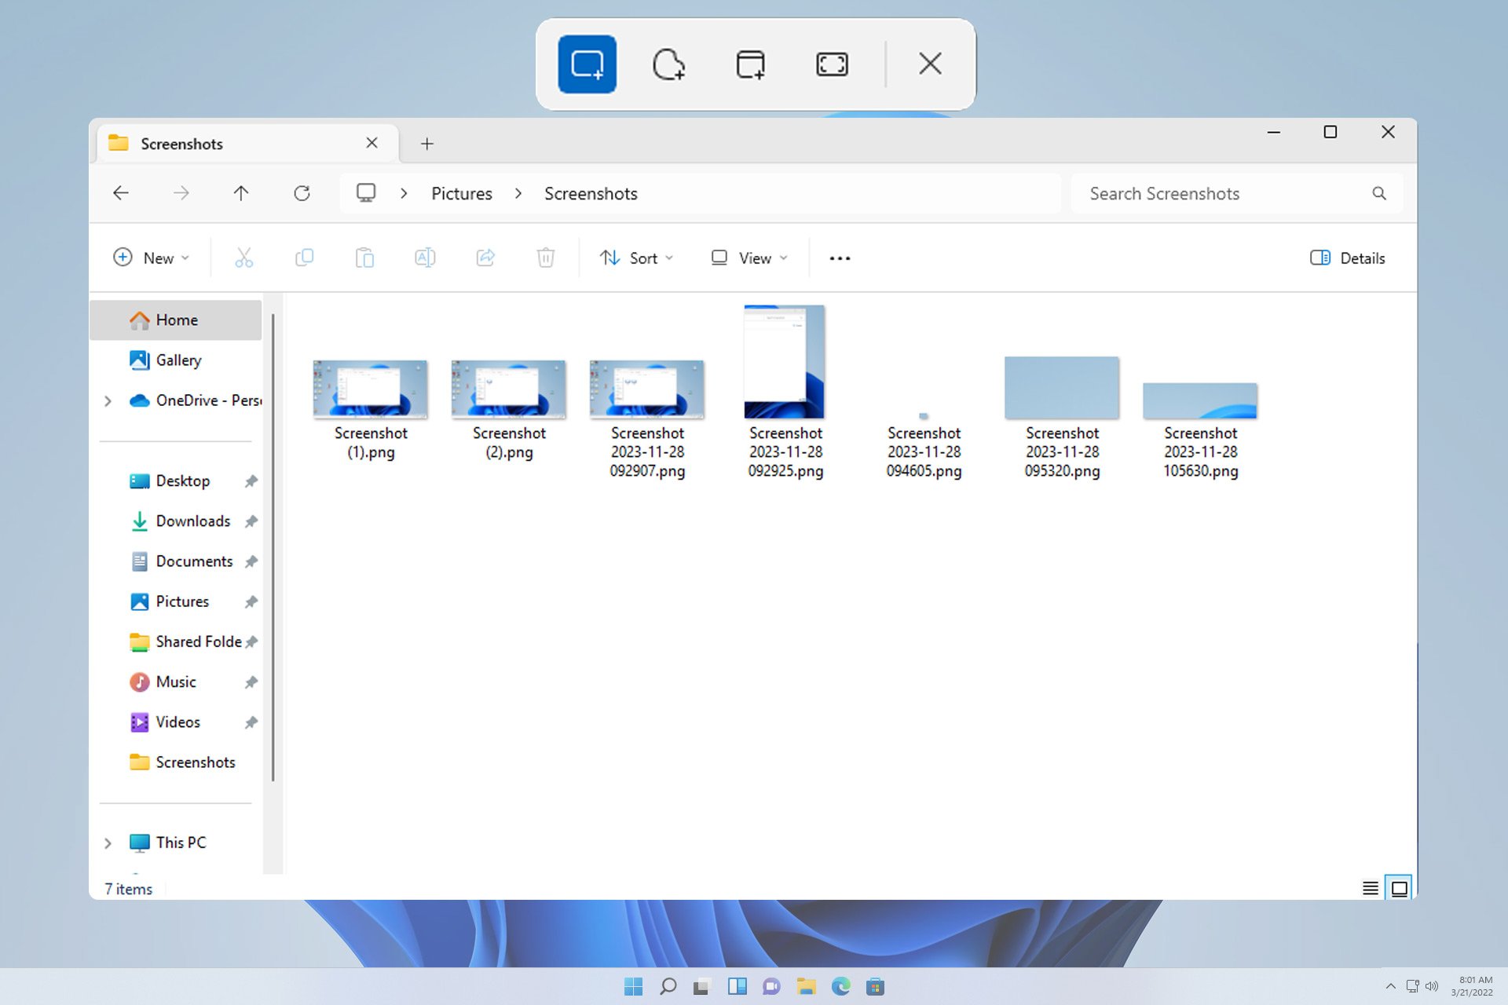This screenshot has width=1508, height=1005.
Task: Select Rectangle snip mode in snipping toolbar
Action: [x=587, y=64]
